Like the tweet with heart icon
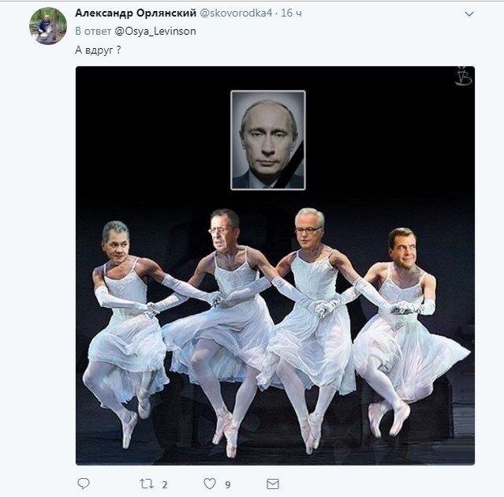 210,484
